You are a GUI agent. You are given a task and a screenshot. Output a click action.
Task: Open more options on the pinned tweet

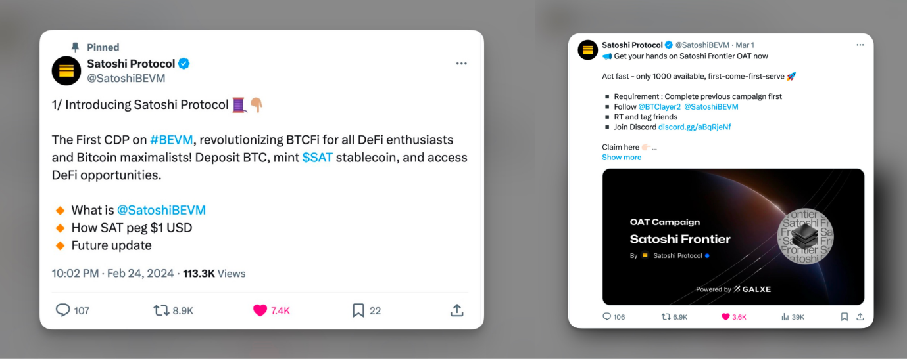462,64
